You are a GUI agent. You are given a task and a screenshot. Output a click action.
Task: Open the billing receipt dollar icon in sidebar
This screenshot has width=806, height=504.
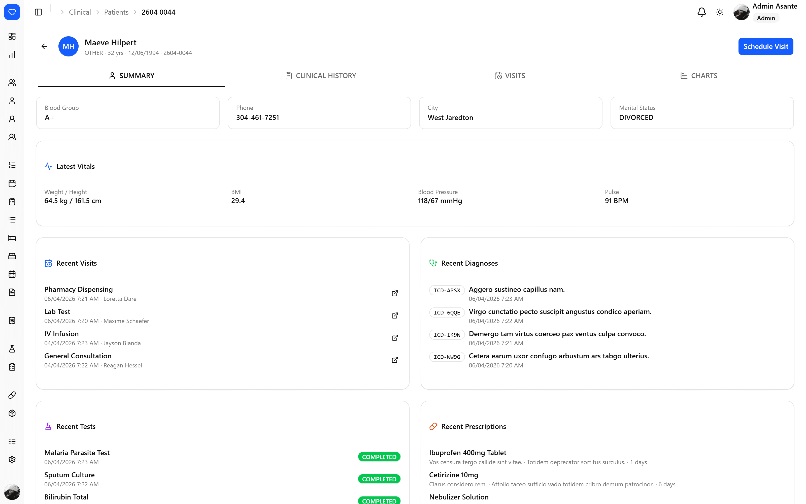pyautogui.click(x=12, y=321)
